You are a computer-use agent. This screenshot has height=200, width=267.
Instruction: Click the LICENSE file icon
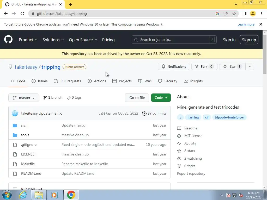[15, 154]
